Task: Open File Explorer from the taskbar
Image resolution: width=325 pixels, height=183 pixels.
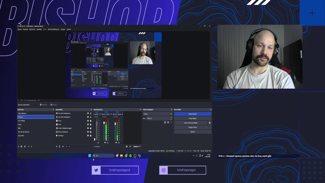Action: pyautogui.click(x=121, y=156)
